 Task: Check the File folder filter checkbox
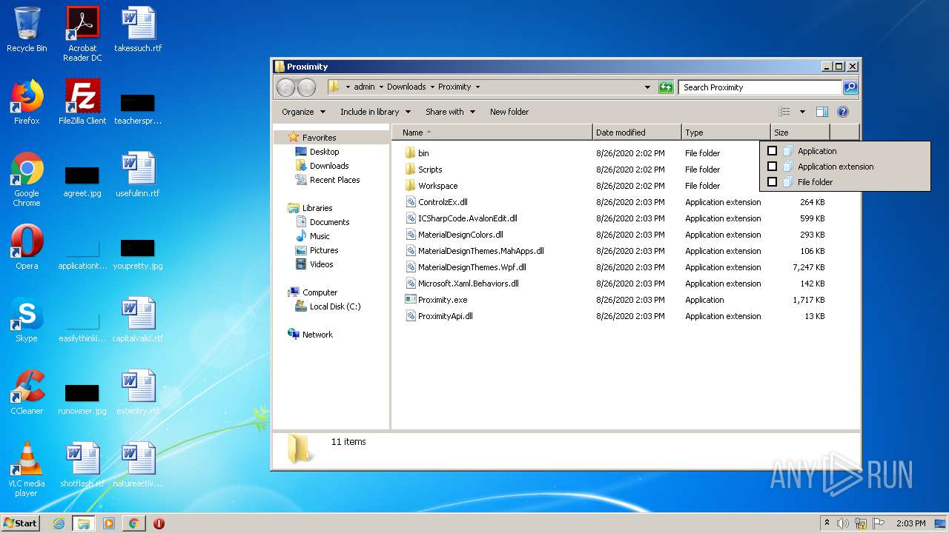[772, 182]
